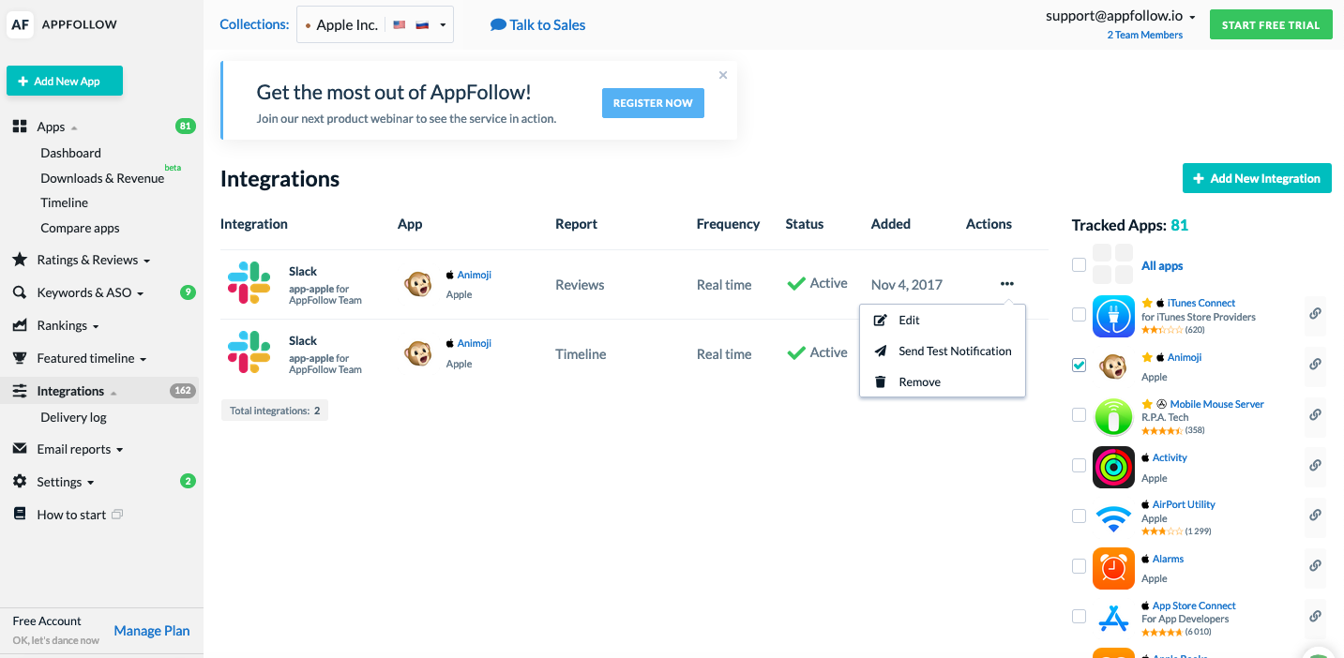Click the Register Now button
The image size is (1344, 658).
[x=653, y=103]
